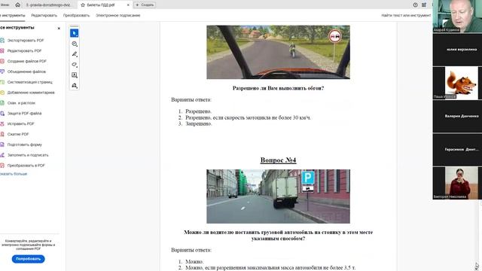Click the Заполнить и подписать icon

click(x=2, y=155)
